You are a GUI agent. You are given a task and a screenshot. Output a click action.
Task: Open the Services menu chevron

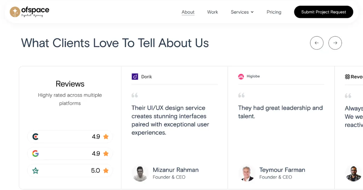(253, 12)
